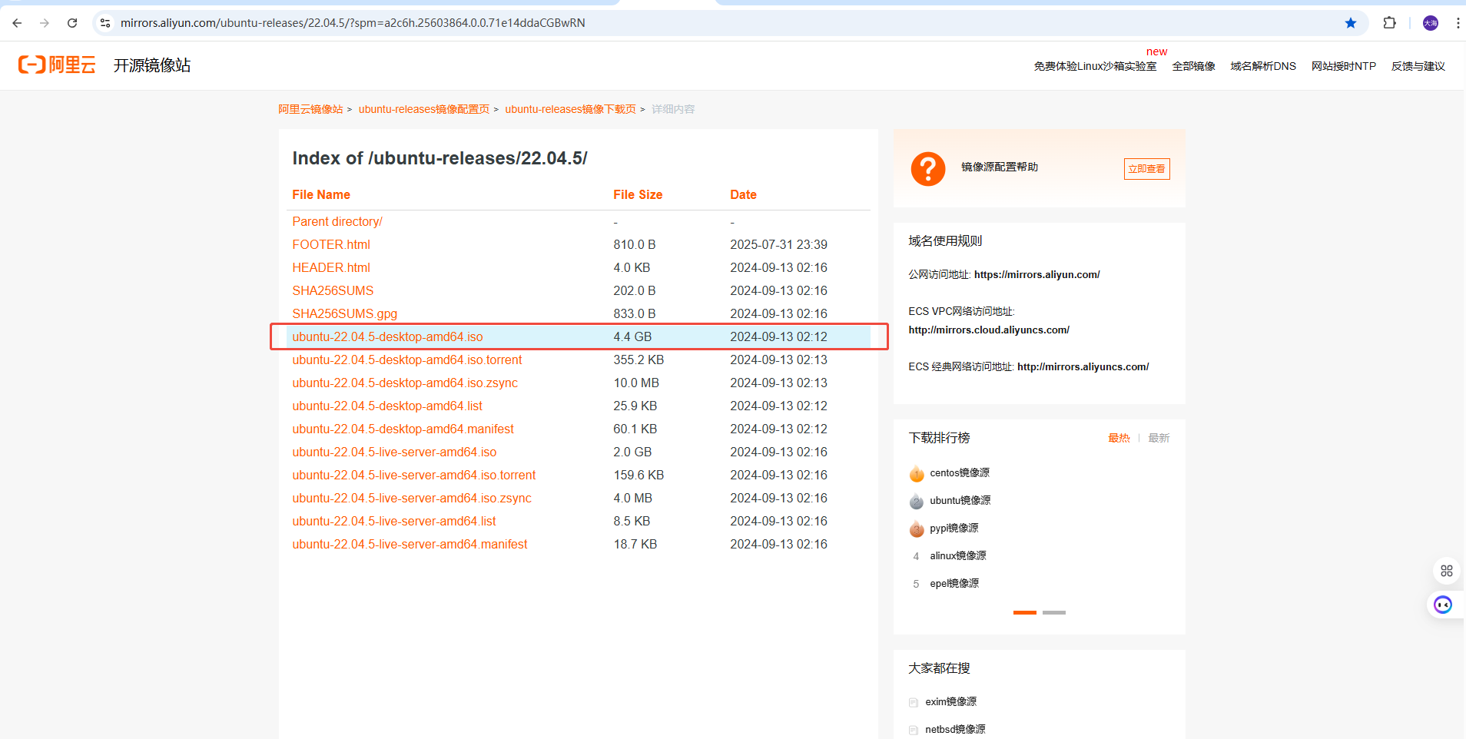The width and height of the screenshot is (1466, 739).
Task: Open 反馈与建议 in top navigation
Action: (1418, 66)
